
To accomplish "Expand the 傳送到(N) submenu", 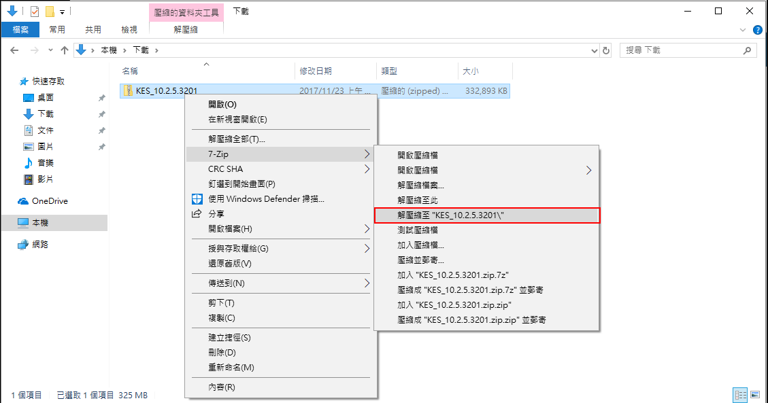I will pos(367,283).
